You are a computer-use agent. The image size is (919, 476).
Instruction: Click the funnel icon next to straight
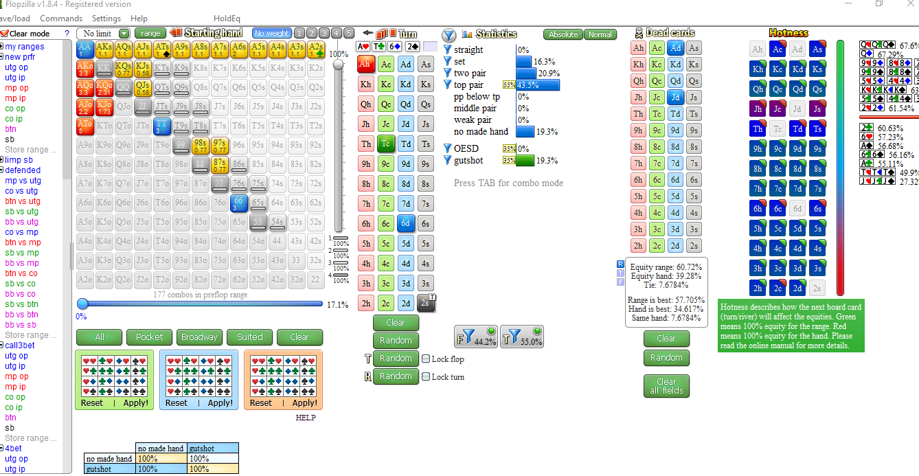(448, 49)
